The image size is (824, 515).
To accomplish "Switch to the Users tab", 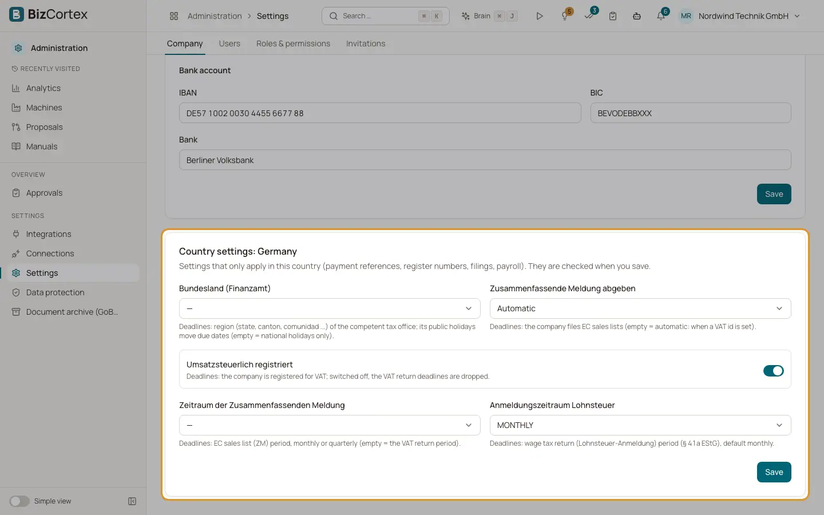I will [229, 43].
